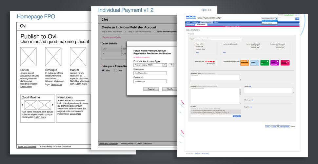Click Add link next to Benefit
Viewport: 318px width, 164px height.
(250, 87)
